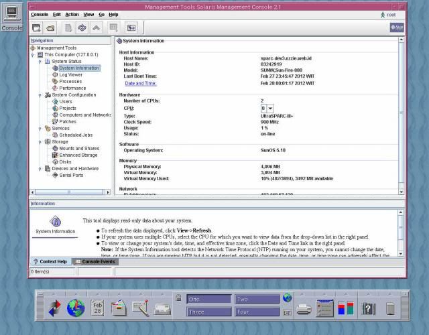Open the View menu
This screenshot has height=335, width=429.
pos(88,15)
